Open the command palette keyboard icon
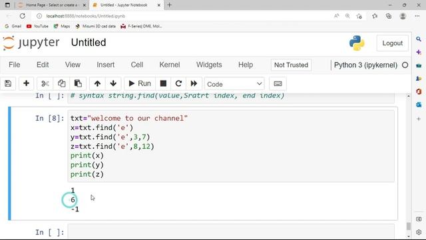This screenshot has height=240, width=426. click(278, 83)
